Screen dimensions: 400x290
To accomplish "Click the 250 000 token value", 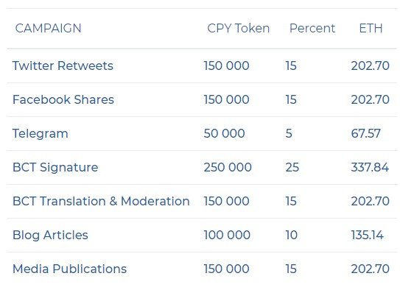I will 228,167.
